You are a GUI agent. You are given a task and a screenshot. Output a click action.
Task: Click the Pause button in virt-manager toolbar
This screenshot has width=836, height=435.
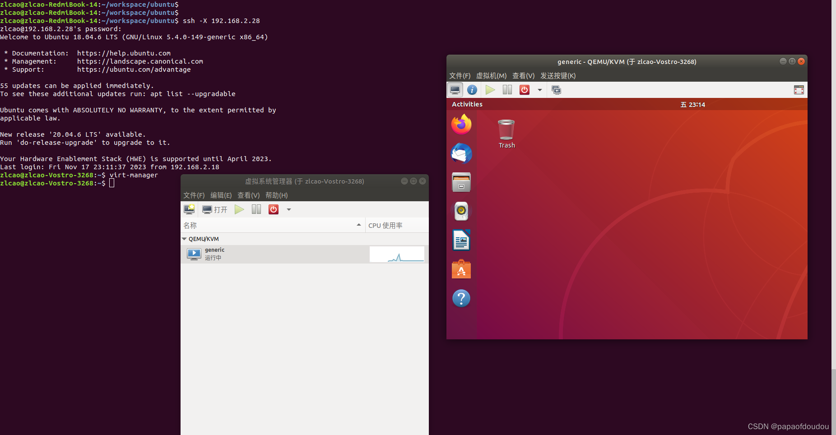click(x=256, y=209)
